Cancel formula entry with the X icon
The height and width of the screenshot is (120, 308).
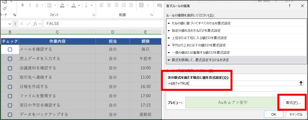coord(22,24)
